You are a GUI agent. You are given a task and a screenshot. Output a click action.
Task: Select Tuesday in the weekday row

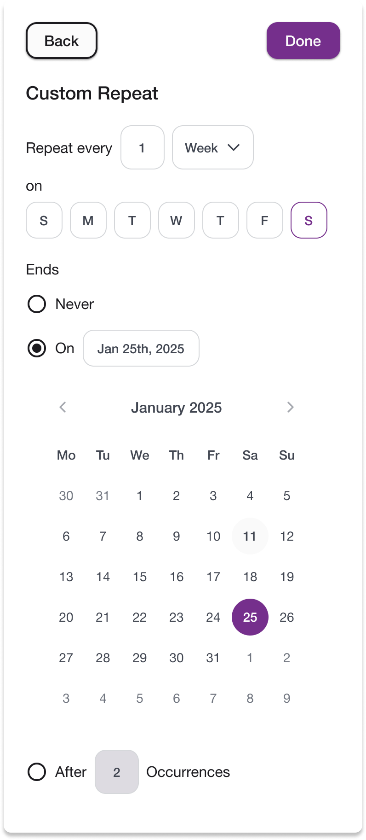pyautogui.click(x=132, y=220)
